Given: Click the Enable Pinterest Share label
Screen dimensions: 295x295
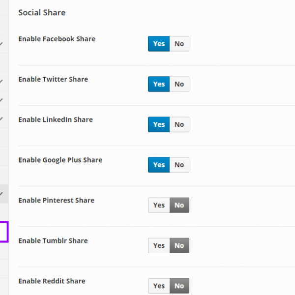Looking at the screenshot, I should click(56, 200).
